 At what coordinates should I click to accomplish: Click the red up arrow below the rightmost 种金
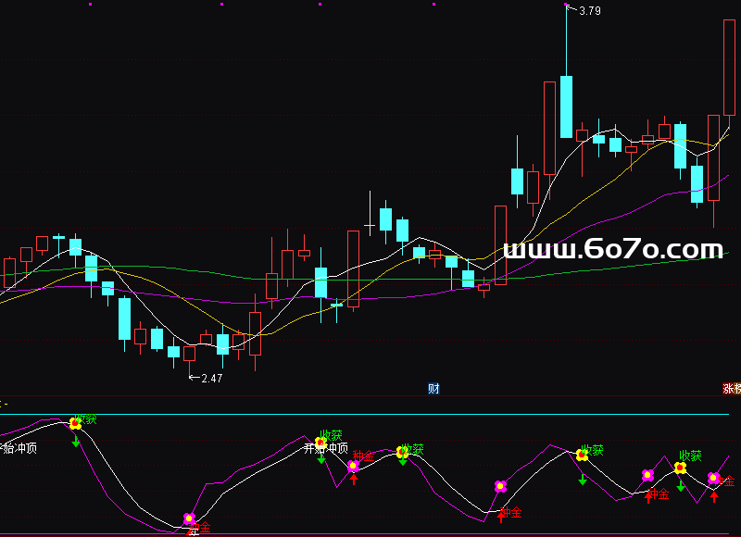pos(713,496)
